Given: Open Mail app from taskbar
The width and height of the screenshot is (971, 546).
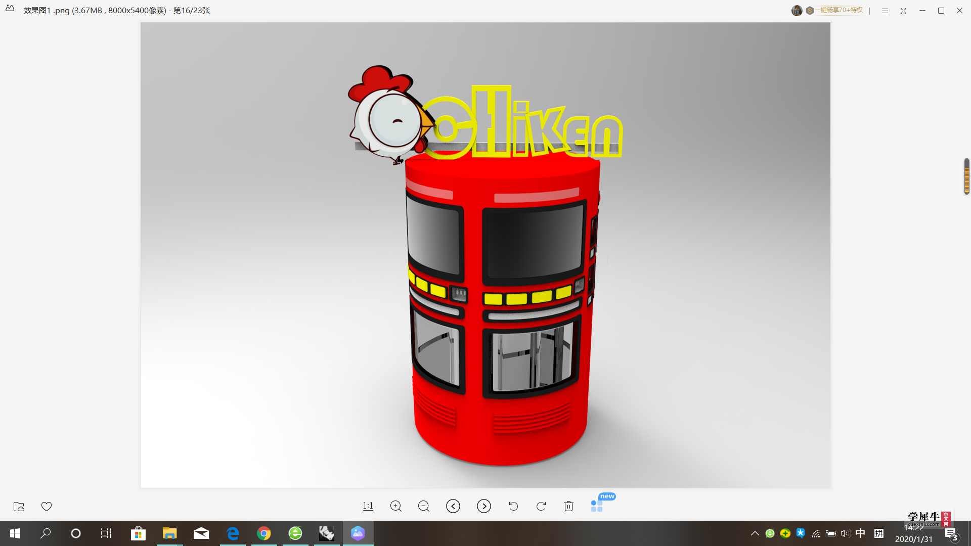Looking at the screenshot, I should 201,533.
